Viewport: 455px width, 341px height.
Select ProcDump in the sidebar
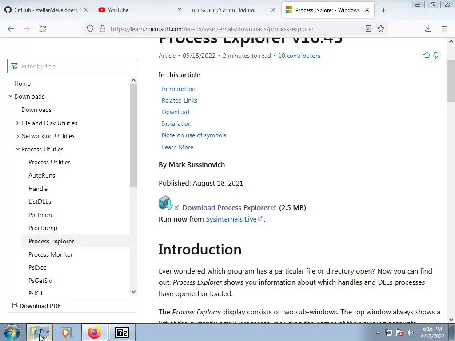43,228
